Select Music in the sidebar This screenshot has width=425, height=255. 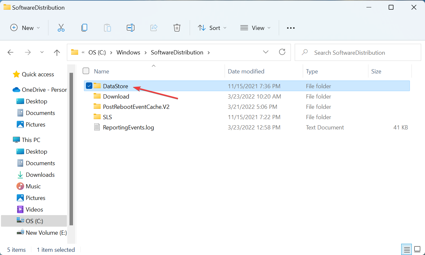click(x=33, y=186)
